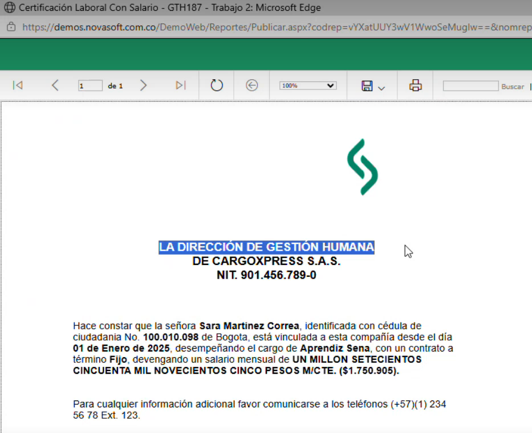View site security lock icon

(x=11, y=26)
